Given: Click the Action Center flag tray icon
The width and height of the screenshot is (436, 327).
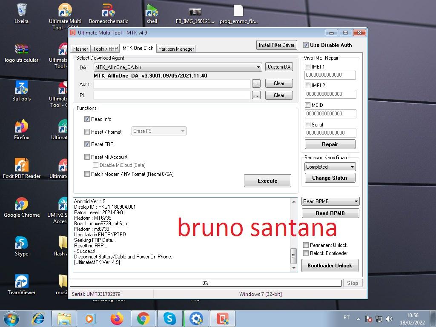Looking at the screenshot, I should [369, 319].
